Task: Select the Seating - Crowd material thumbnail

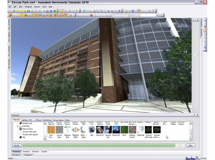Action: click(133, 130)
